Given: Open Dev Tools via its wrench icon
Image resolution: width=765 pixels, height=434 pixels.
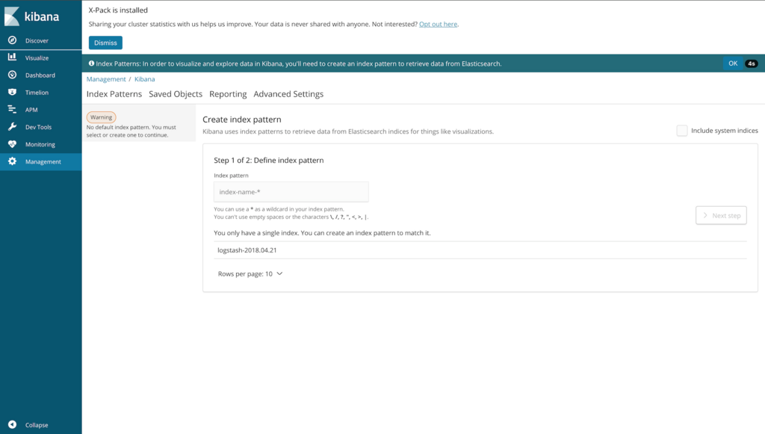Looking at the screenshot, I should [12, 127].
